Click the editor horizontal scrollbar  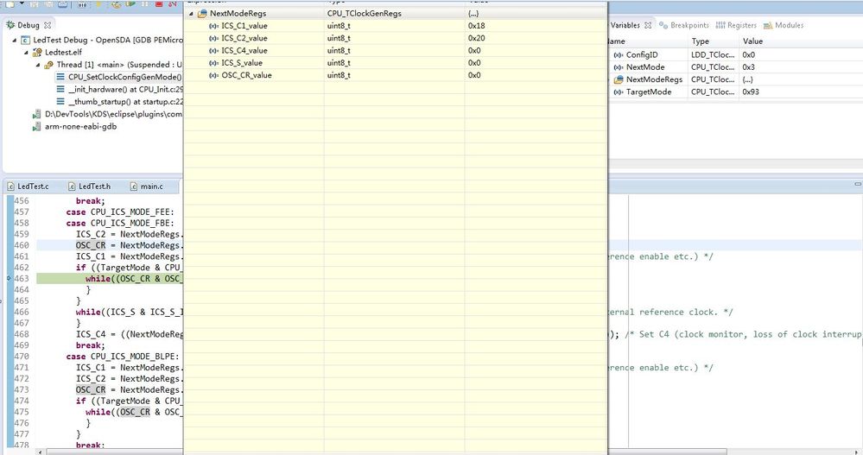pyautogui.click(x=386, y=452)
